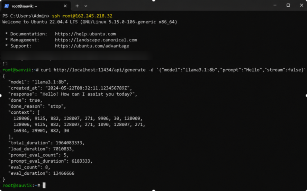Click the "done": true line
Image resolution: width=307 pixels, height=191 pixels.
25,100
